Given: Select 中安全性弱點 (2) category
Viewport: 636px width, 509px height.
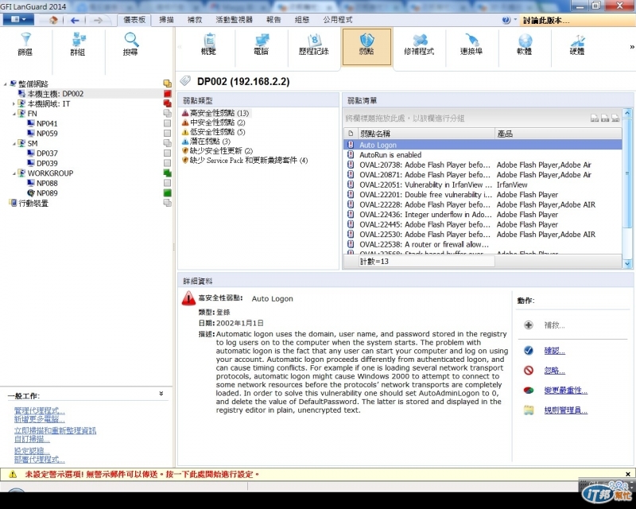Looking at the screenshot, I should (217, 122).
